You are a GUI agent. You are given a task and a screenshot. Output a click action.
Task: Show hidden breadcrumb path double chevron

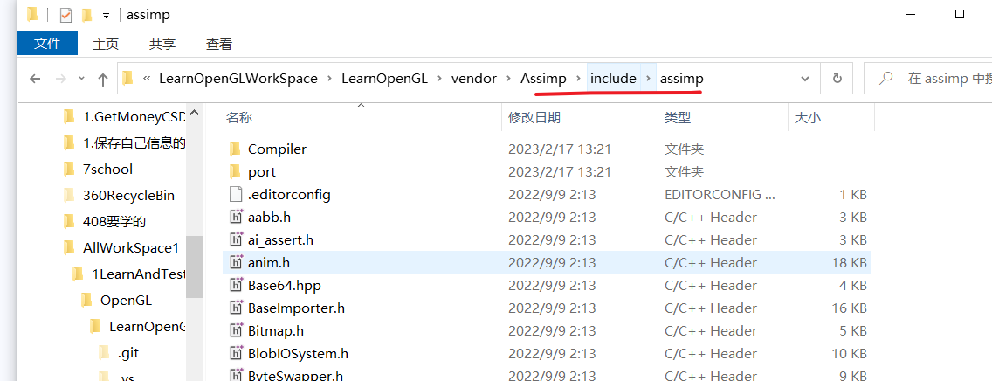(147, 79)
